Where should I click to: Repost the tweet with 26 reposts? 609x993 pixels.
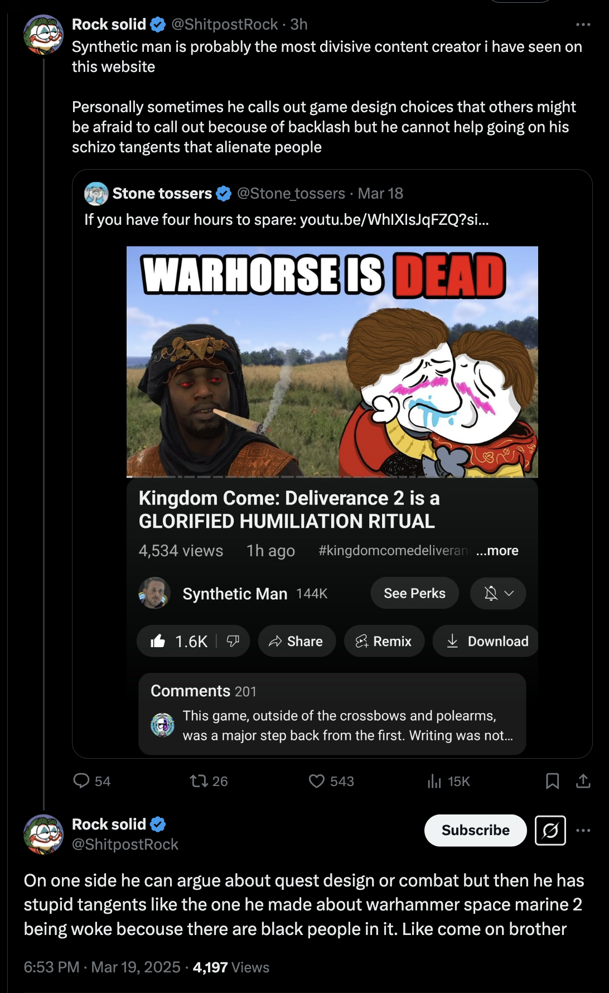point(199,780)
